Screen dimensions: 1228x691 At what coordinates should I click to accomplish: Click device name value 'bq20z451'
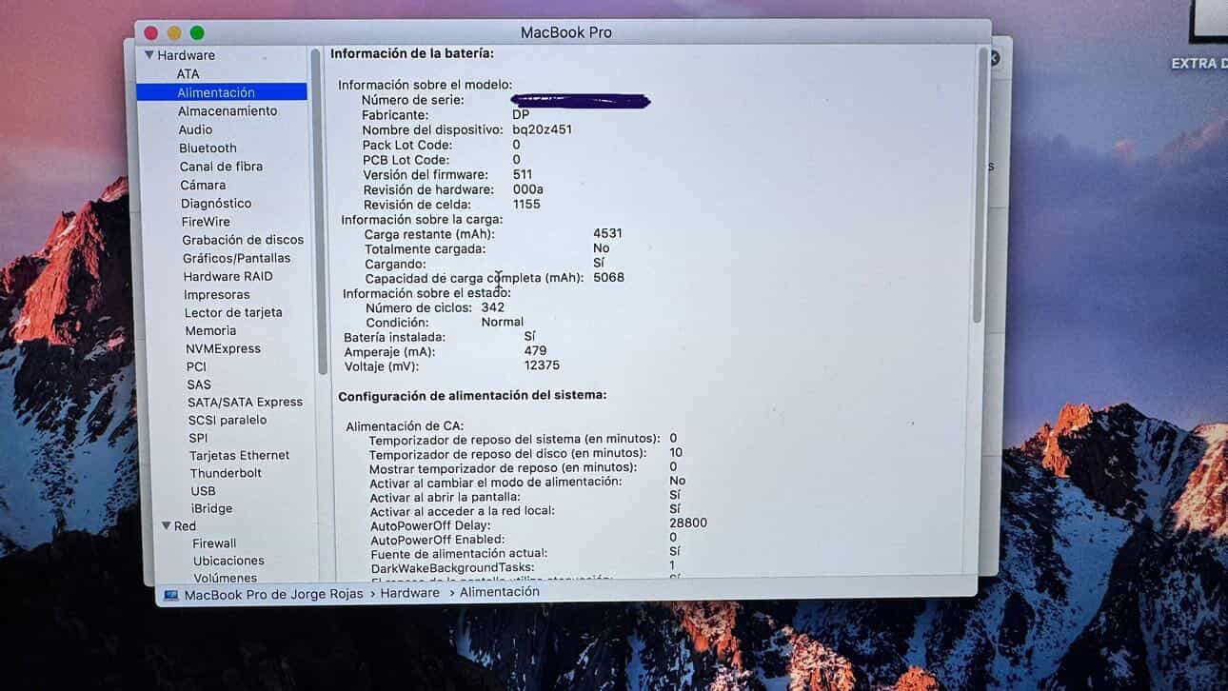542,129
